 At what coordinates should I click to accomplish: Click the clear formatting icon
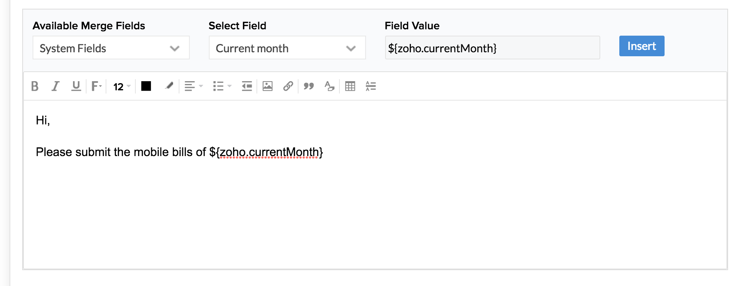tap(330, 86)
